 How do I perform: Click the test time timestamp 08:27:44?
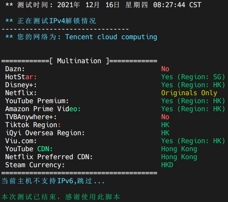(x=169, y=5)
